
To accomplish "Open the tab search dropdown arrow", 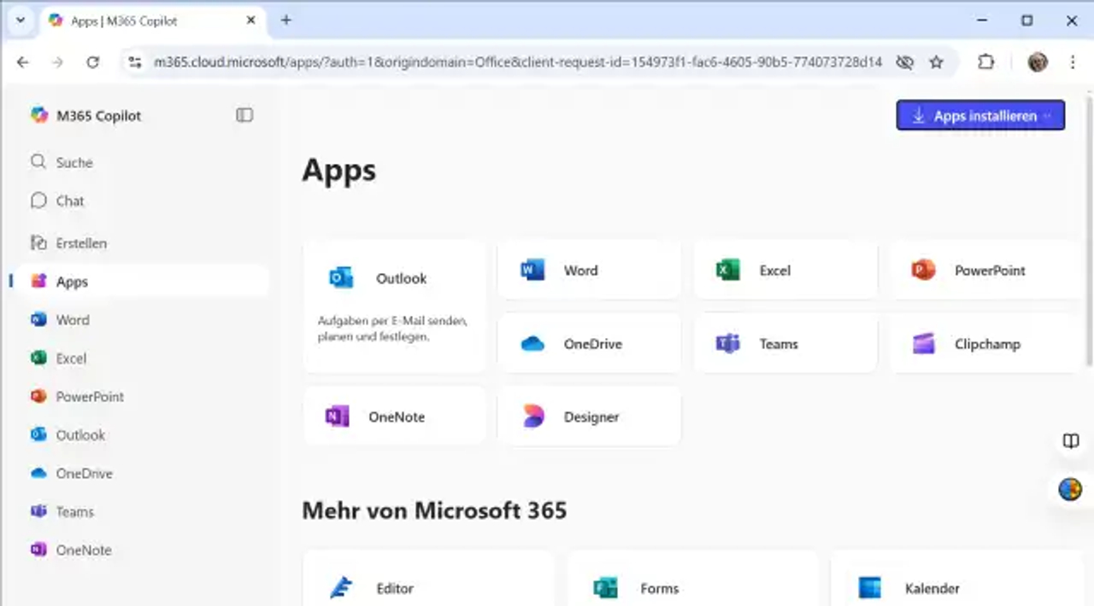I will pyautogui.click(x=21, y=20).
